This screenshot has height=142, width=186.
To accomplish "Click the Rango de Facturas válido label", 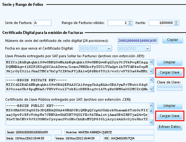I will point(83,23).
